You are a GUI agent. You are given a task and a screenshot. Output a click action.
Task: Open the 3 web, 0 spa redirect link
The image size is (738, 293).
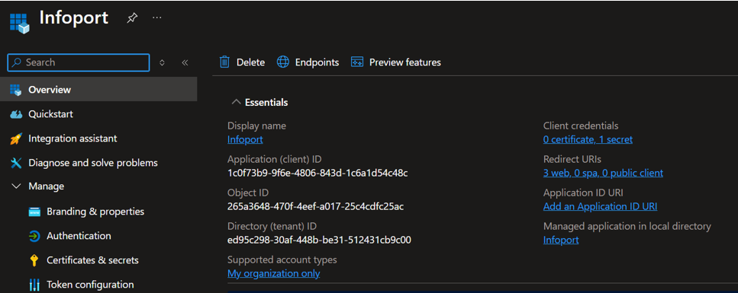pos(603,173)
